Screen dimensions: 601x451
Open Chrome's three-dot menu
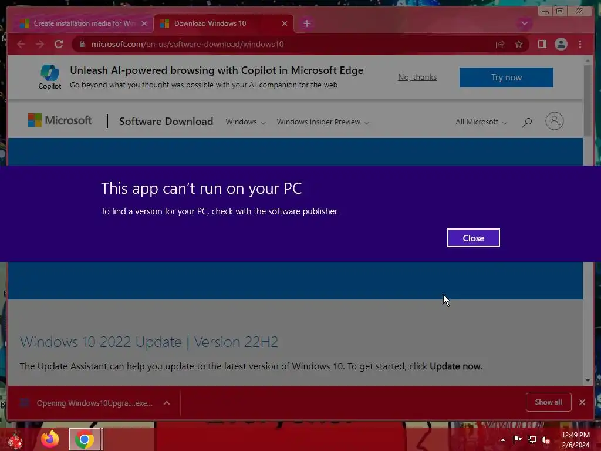pos(580,44)
